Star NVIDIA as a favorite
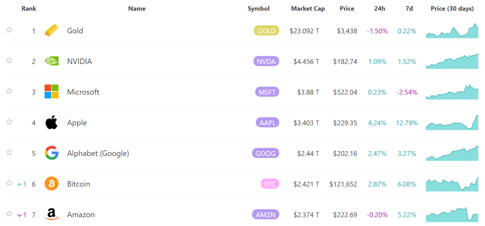 9,60
